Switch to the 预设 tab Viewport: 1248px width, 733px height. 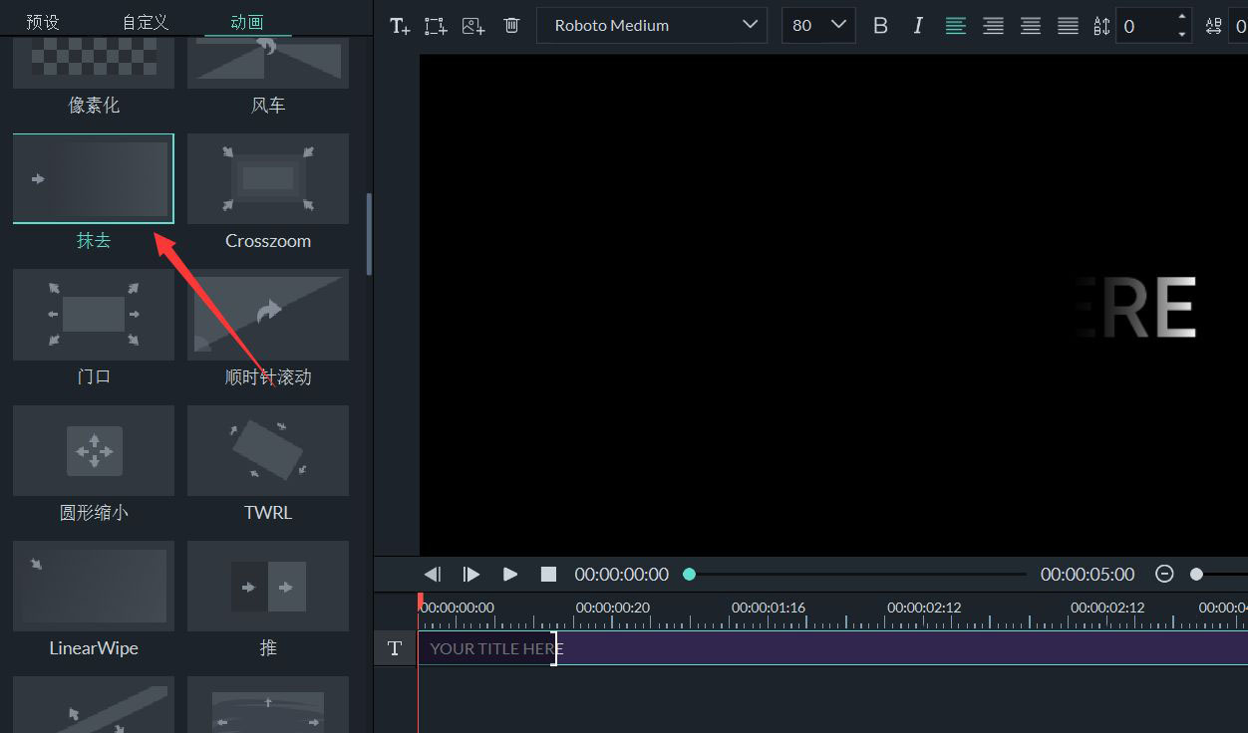click(43, 22)
